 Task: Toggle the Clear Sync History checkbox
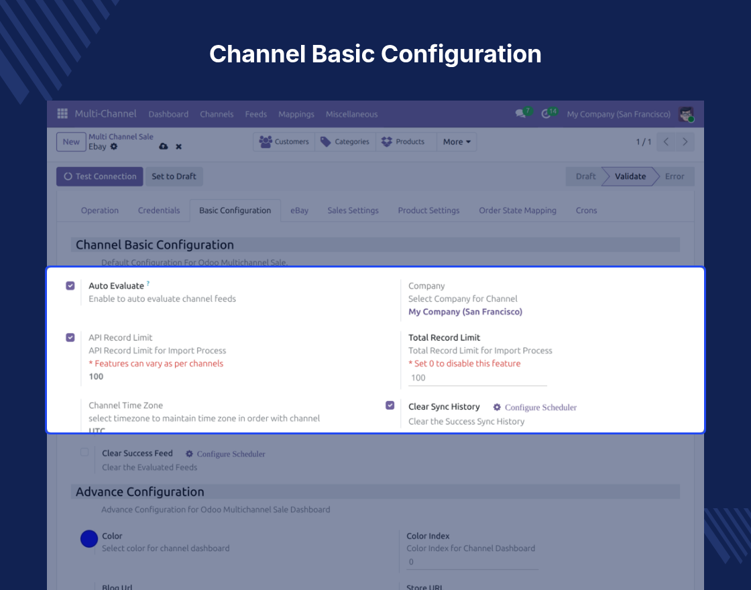(390, 406)
